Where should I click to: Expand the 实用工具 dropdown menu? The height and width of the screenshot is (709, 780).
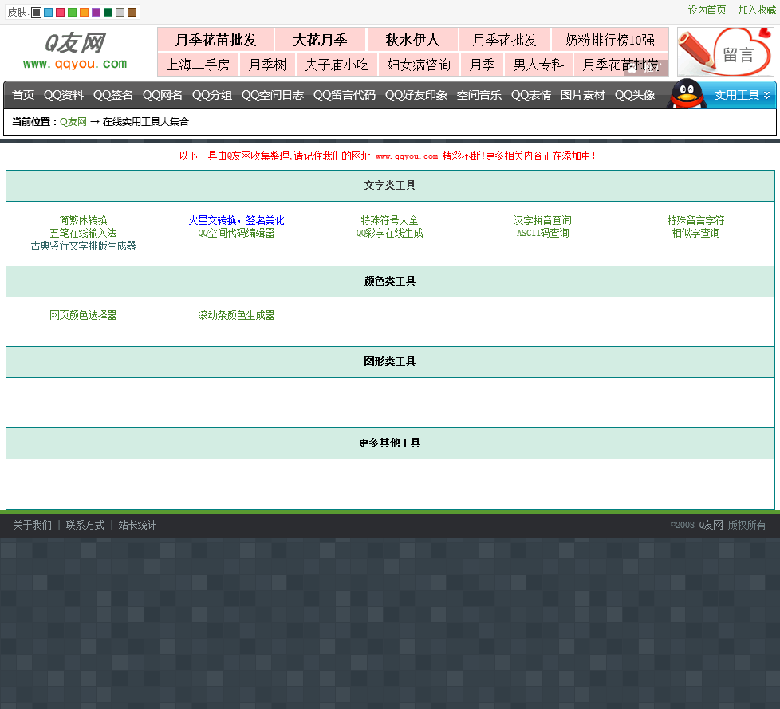click(742, 95)
